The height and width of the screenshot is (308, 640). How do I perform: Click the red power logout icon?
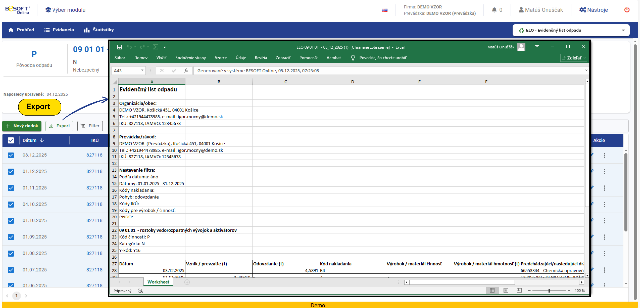(x=627, y=10)
